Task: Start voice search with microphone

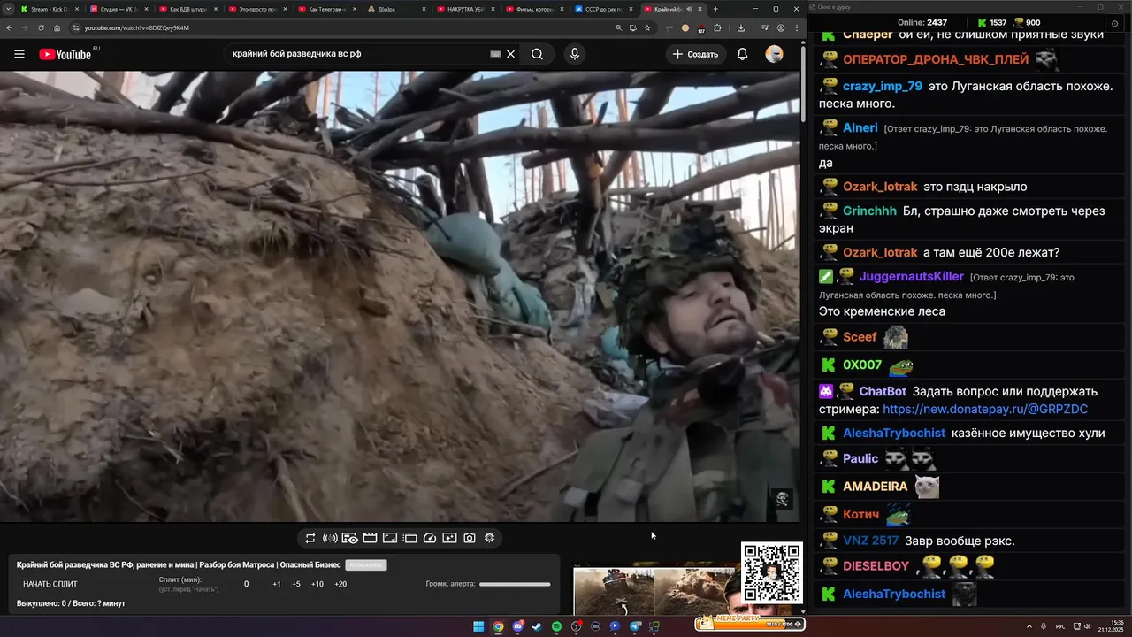Action: pos(575,54)
